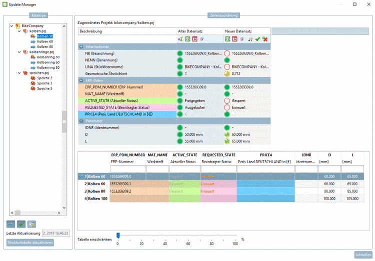Toggle empty red circle next to Gesperrt
The image size is (375, 261).
click(227, 100)
